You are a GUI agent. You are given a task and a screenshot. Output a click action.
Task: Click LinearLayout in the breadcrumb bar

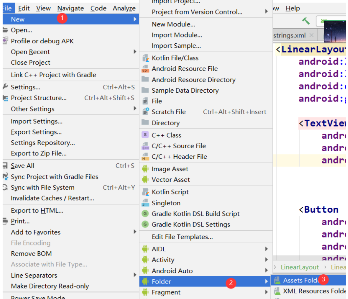click(299, 267)
